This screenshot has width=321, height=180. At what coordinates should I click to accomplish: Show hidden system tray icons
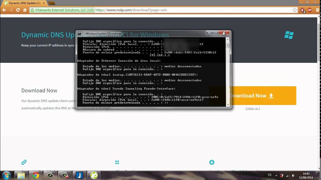point(276,175)
